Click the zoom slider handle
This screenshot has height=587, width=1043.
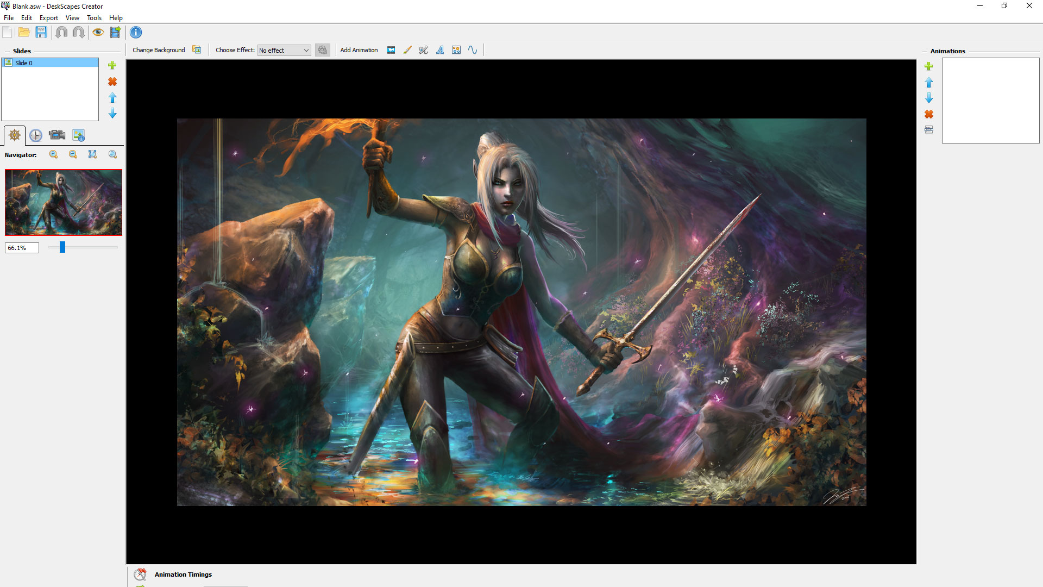[62, 247]
